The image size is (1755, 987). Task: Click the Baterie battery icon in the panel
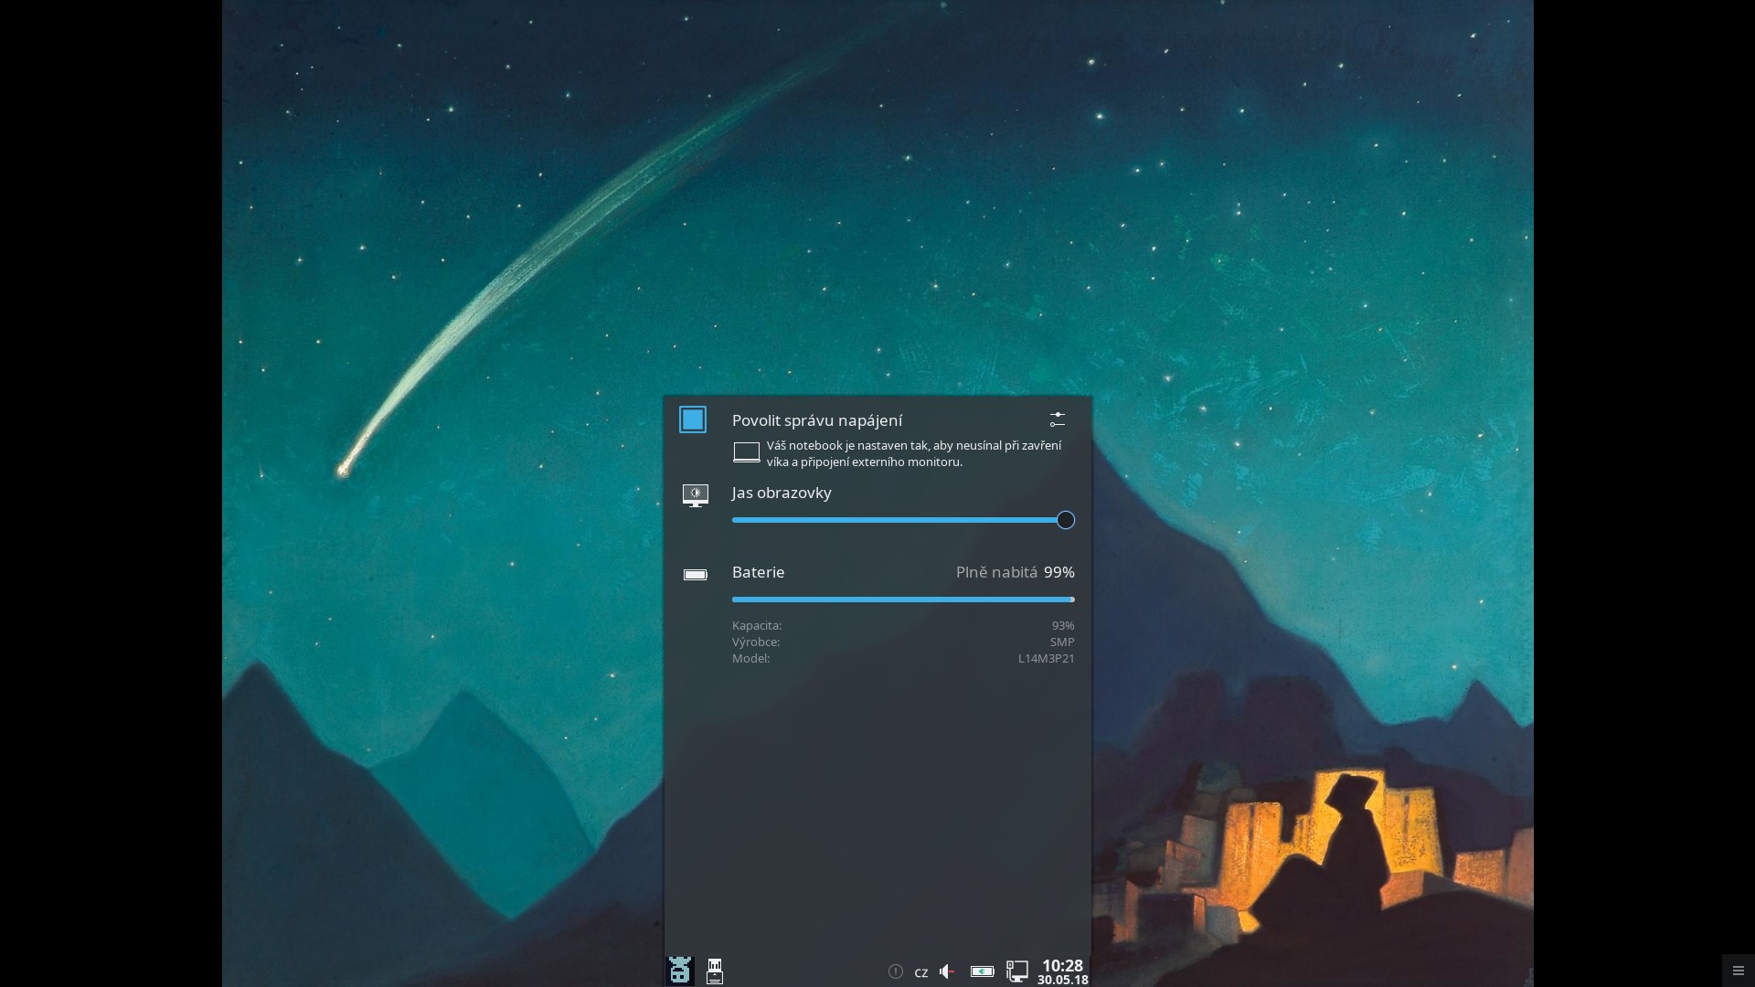pos(696,575)
